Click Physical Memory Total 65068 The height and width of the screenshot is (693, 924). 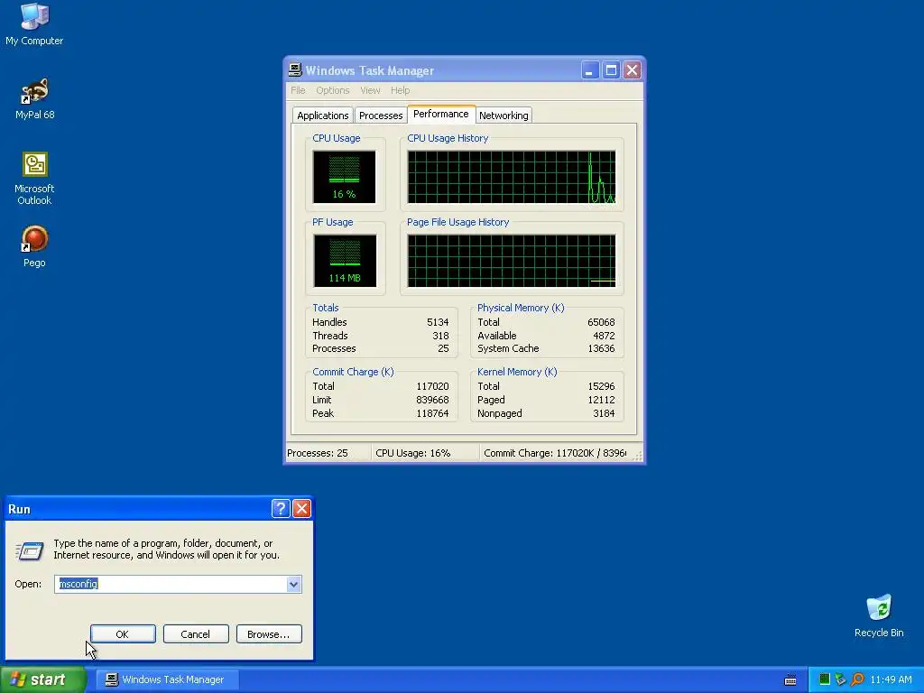[x=600, y=322]
